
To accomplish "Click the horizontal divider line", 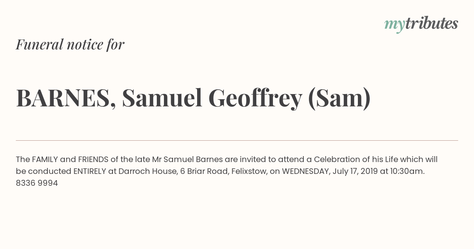I will 237,140.
